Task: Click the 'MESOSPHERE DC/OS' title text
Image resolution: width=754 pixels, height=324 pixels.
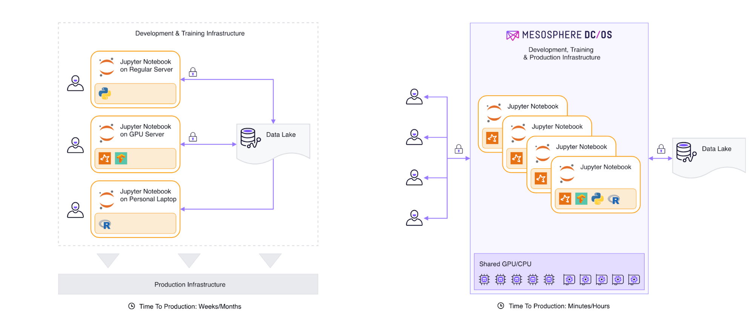Action: 567,35
